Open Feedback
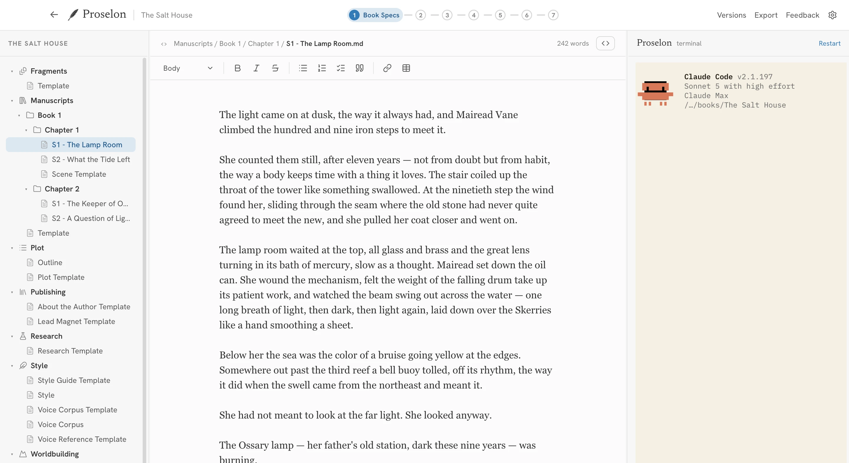The width and height of the screenshot is (849, 463). 802,15
